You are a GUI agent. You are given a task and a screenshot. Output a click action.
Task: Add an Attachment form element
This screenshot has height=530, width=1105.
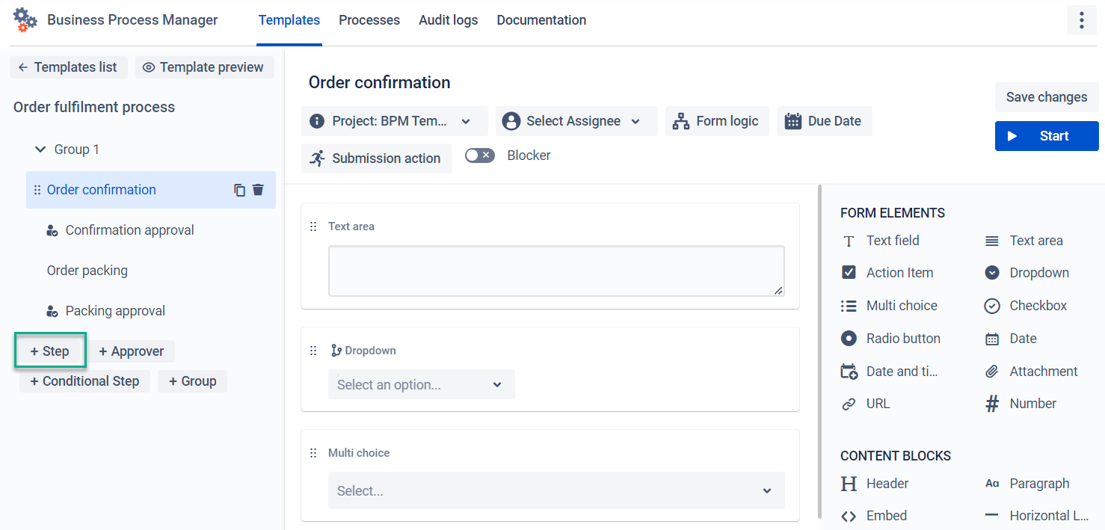point(1042,371)
